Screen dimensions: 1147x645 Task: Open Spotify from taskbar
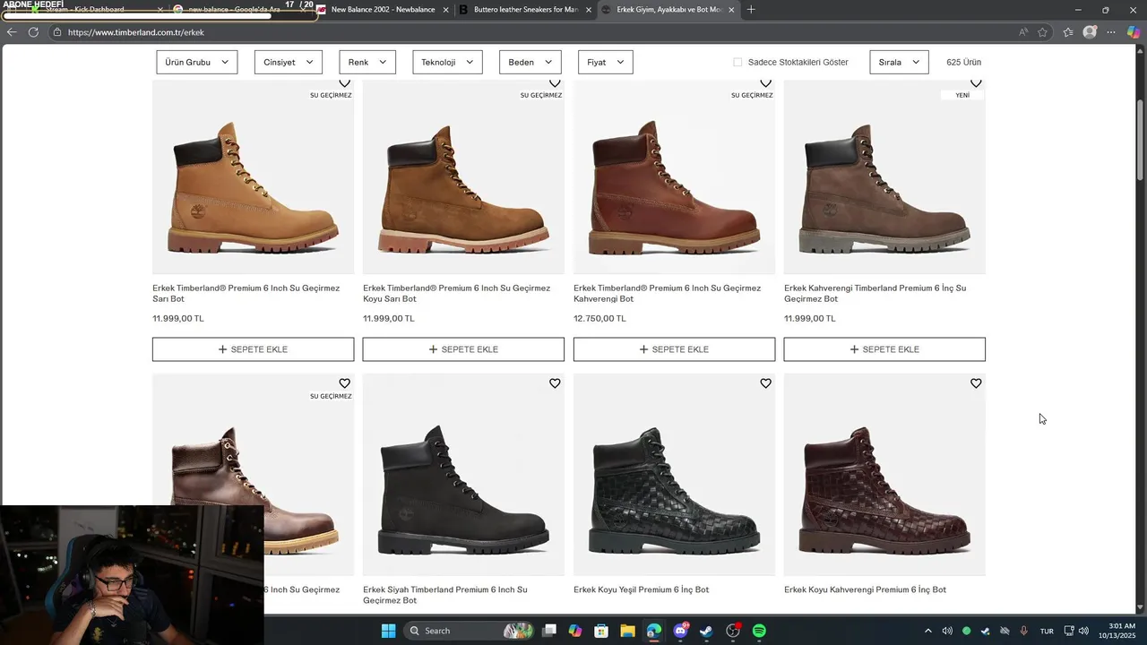(759, 631)
